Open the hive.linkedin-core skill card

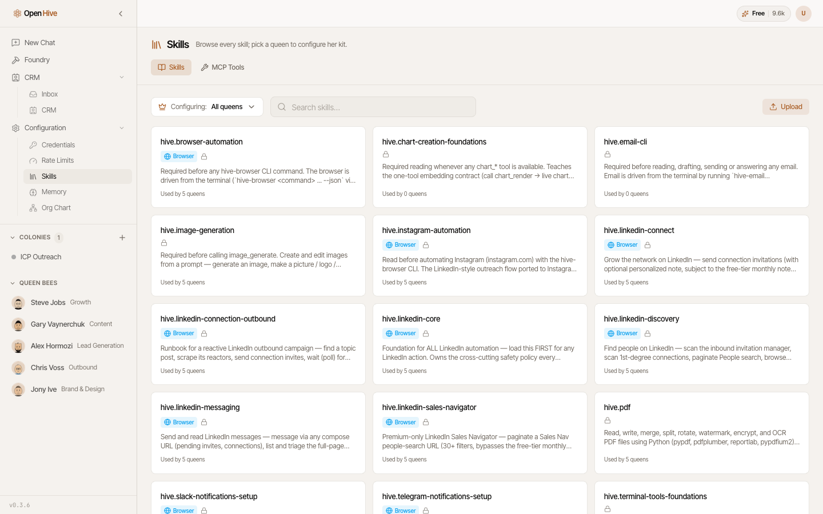tap(480, 344)
